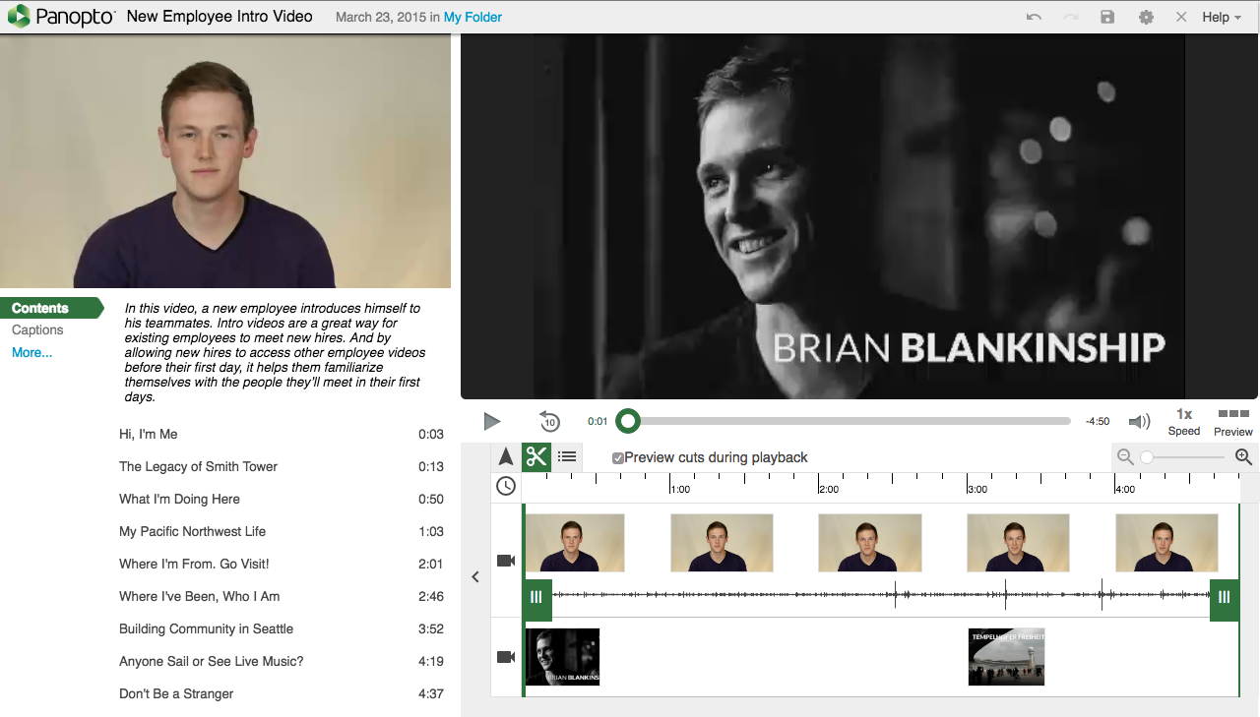Screen dimensions: 1260x717
Task: Click the timeline zoom slider handle
Action: [x=1147, y=457]
